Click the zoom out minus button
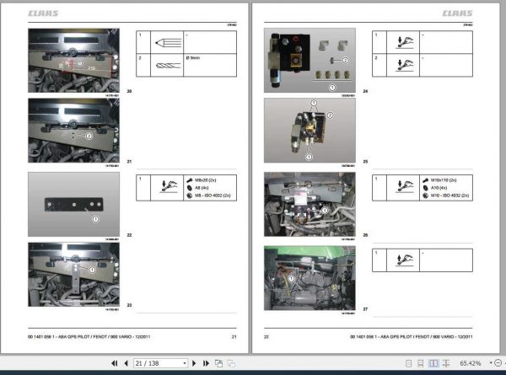 (498, 363)
